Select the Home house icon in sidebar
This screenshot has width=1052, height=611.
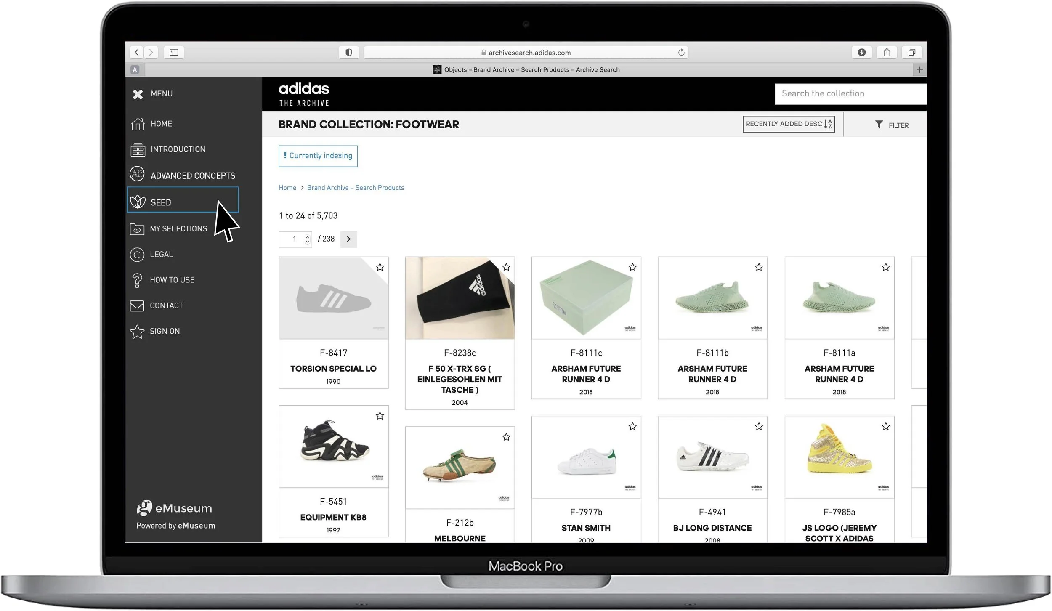click(x=137, y=123)
